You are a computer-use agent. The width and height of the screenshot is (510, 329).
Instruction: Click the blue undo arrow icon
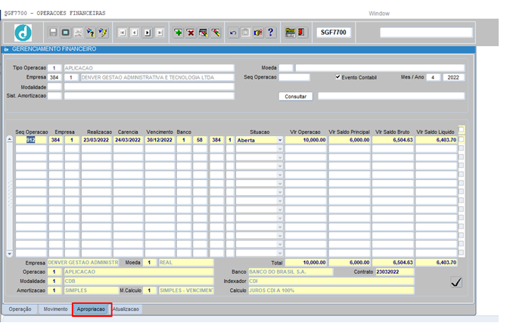[233, 33]
